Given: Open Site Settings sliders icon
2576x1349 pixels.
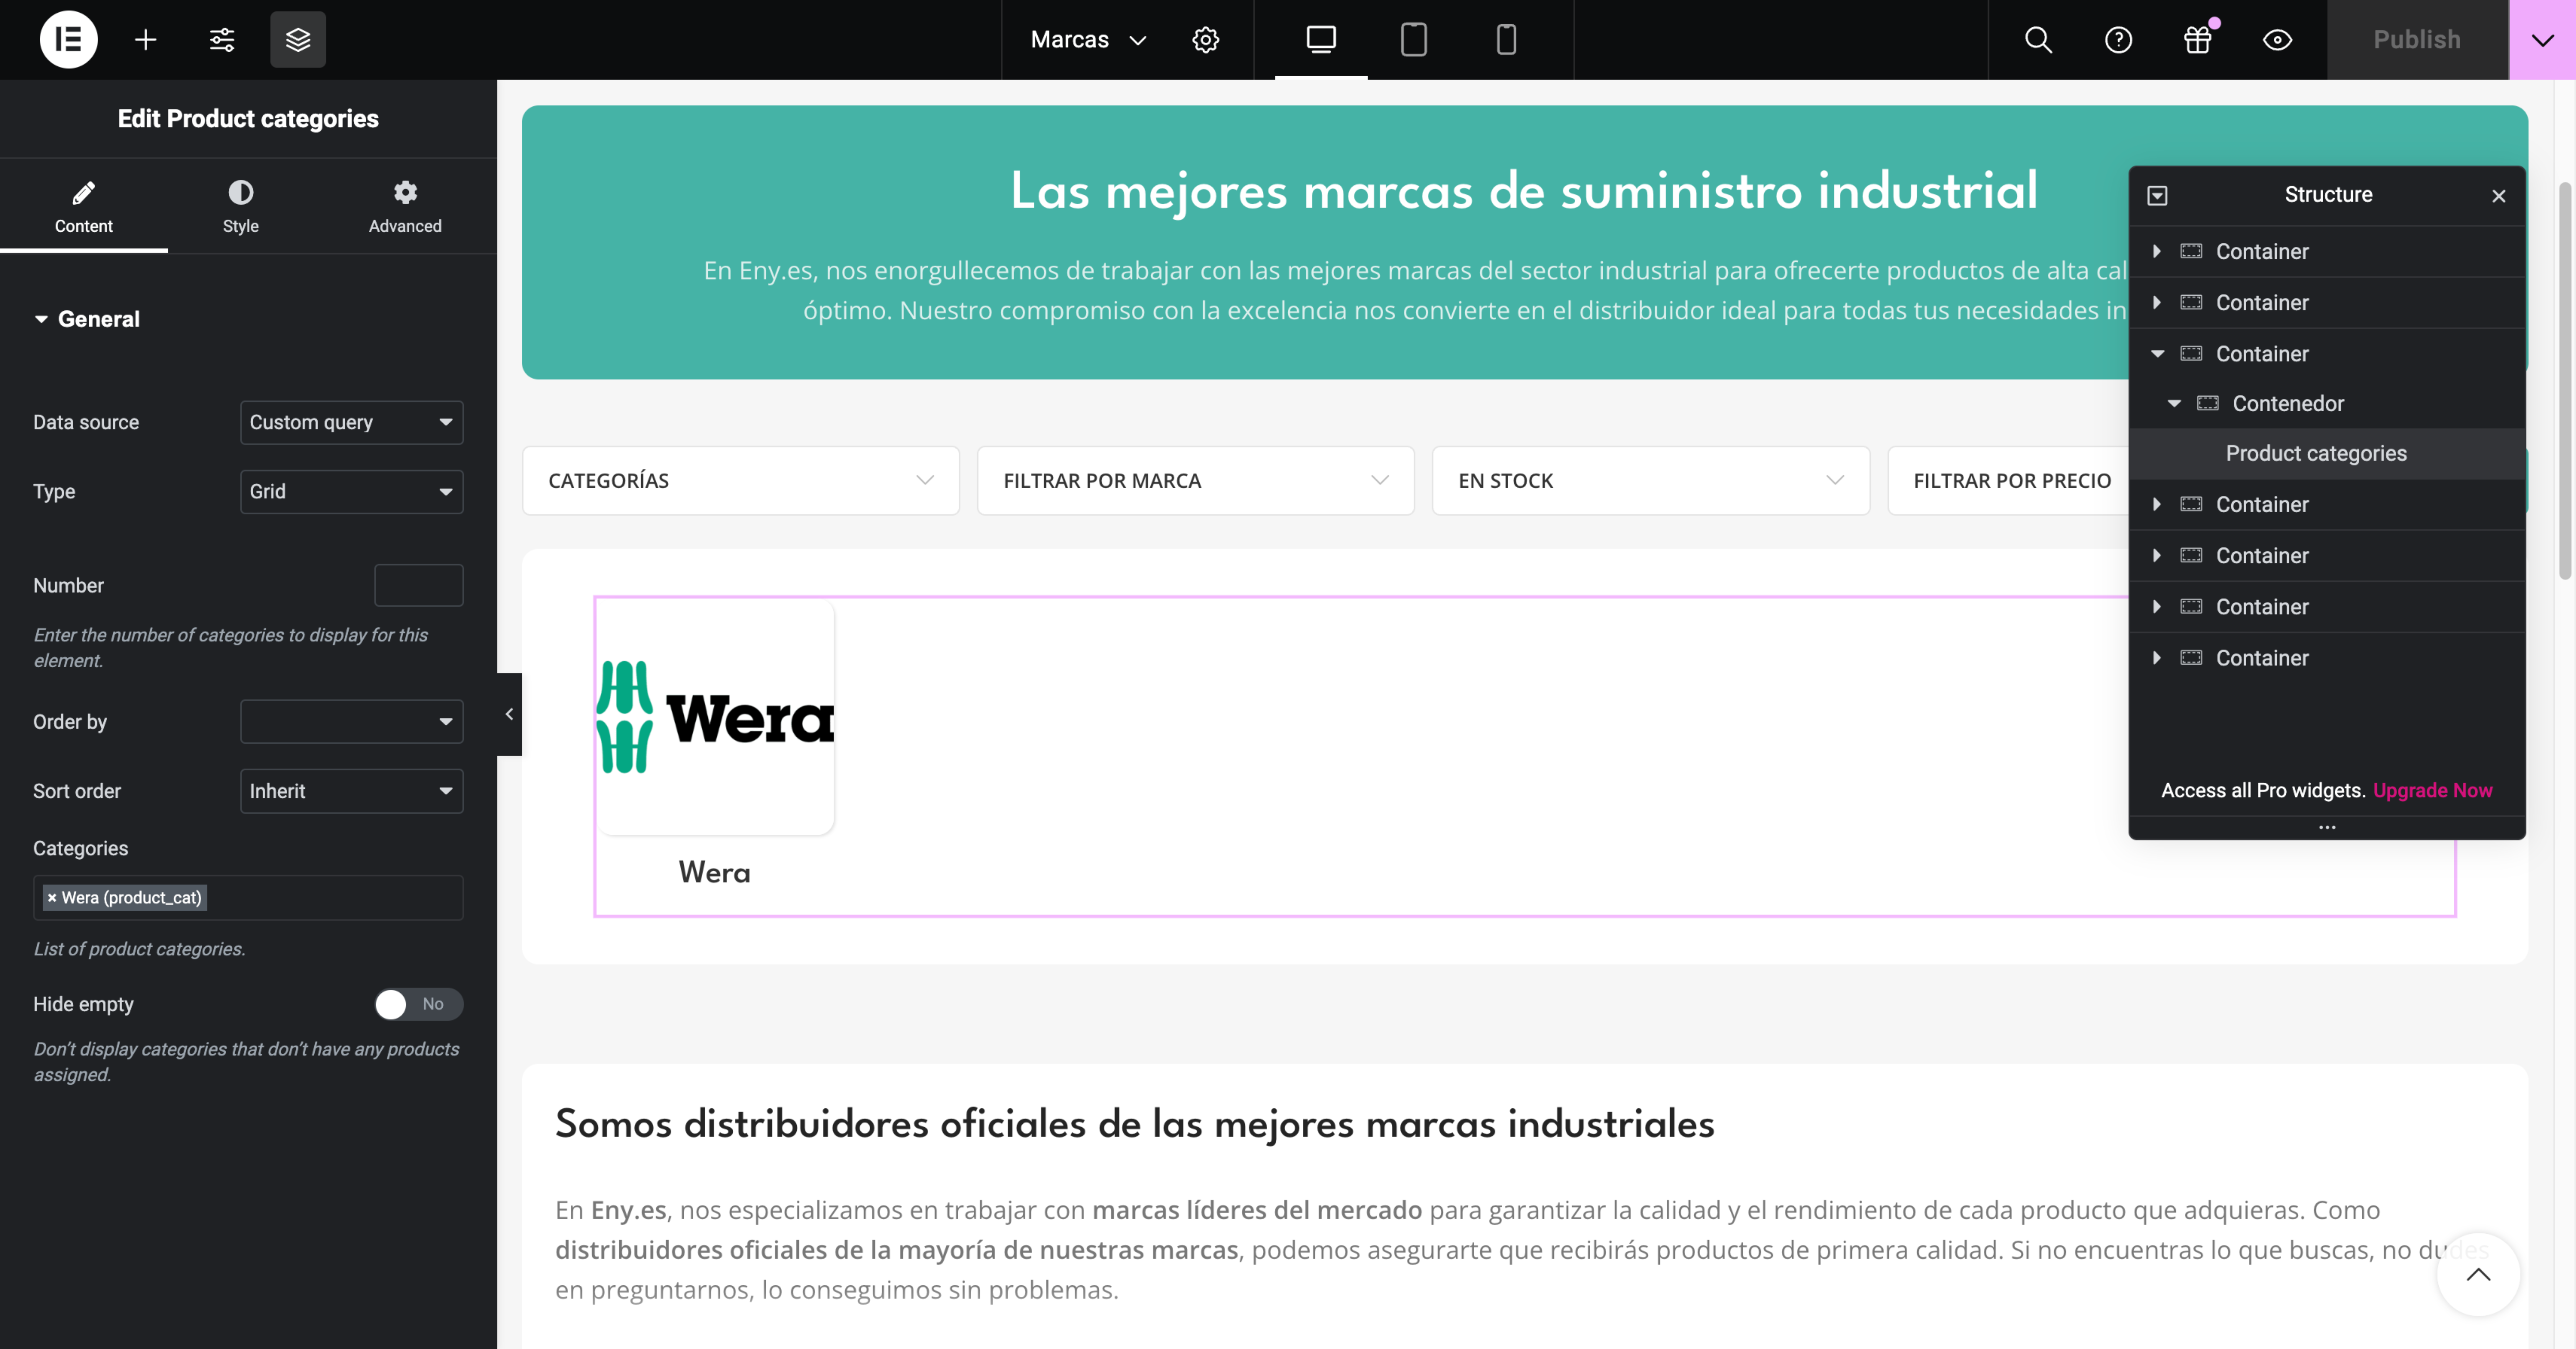Looking at the screenshot, I should pos(222,40).
